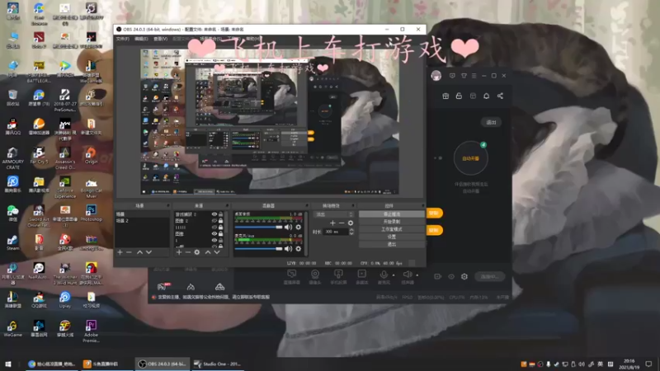The width and height of the screenshot is (660, 371).
Task: Click the gift box icon in streaming app
Action: pos(445,96)
